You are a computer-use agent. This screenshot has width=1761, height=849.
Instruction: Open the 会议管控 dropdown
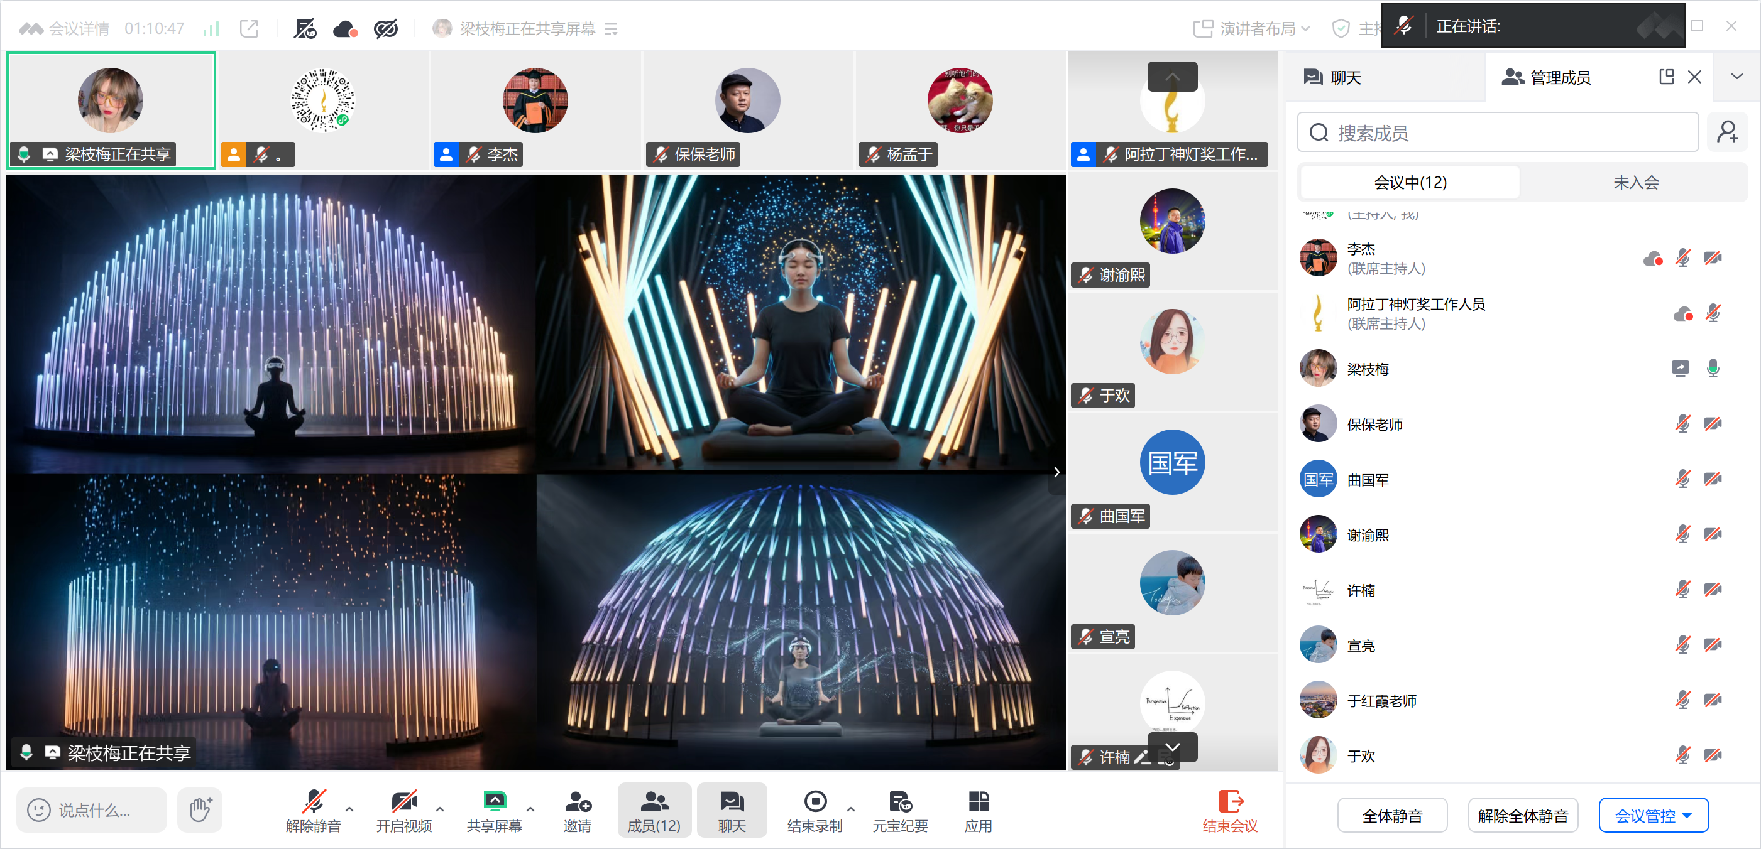[1653, 815]
